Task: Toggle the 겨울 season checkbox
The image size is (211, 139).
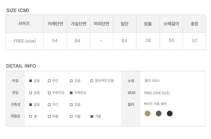Action: (x=92, y=116)
